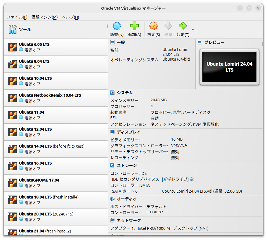Select Ubuntu 16.04 LTS VM icon
Image resolution: width=267 pixels, height=240 pixels.
pyautogui.click(x=12, y=166)
